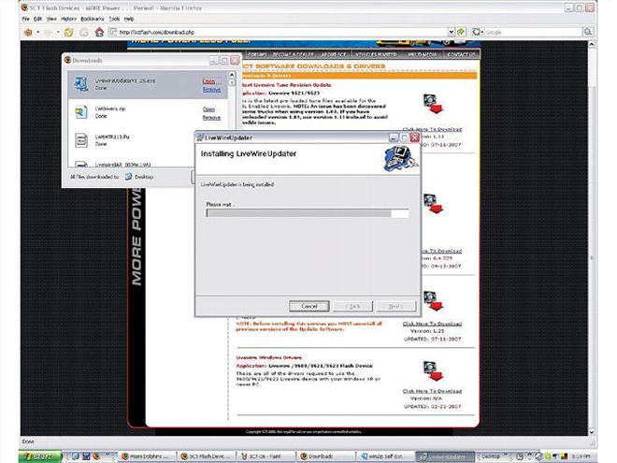Viewport: 617px width, 463px height.
Task: Click Remove link for LWdrivers.zip download
Action: click(x=211, y=117)
